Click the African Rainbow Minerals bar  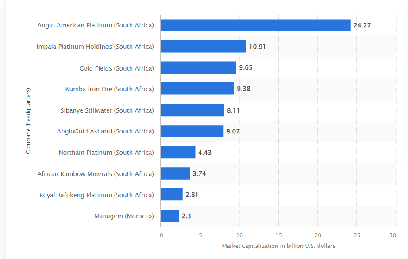tap(175, 173)
